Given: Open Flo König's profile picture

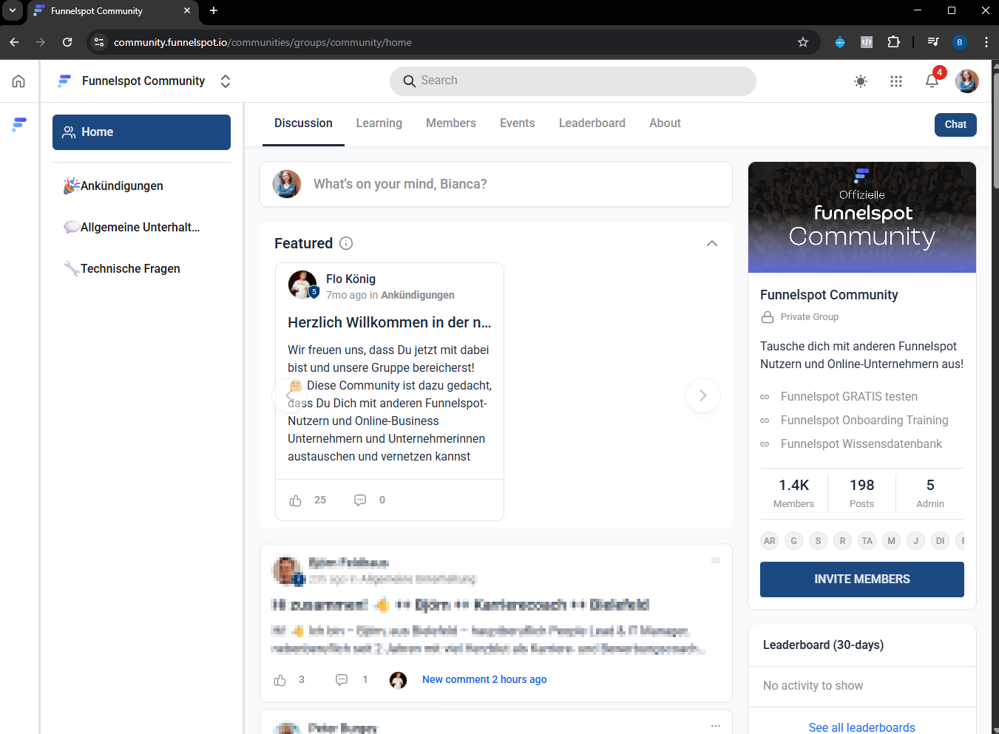Looking at the screenshot, I should coord(302,285).
